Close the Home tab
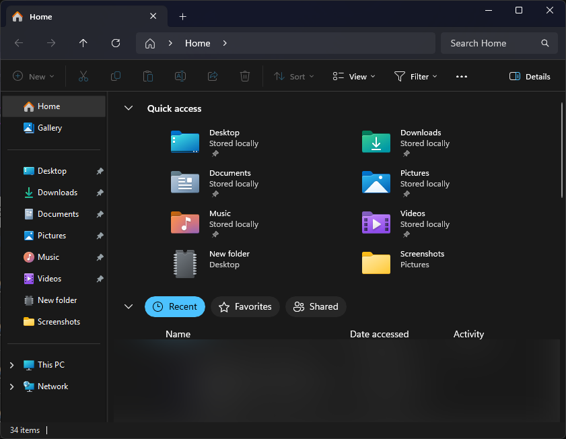 (153, 16)
